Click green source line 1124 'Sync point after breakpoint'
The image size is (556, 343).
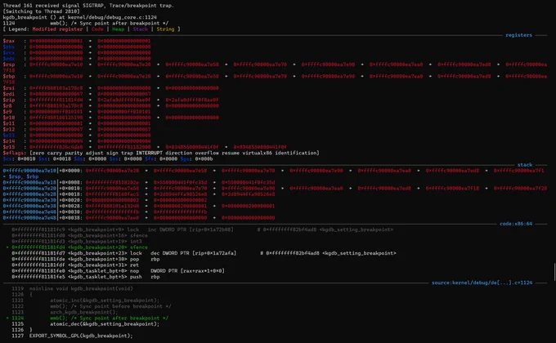click(110, 318)
